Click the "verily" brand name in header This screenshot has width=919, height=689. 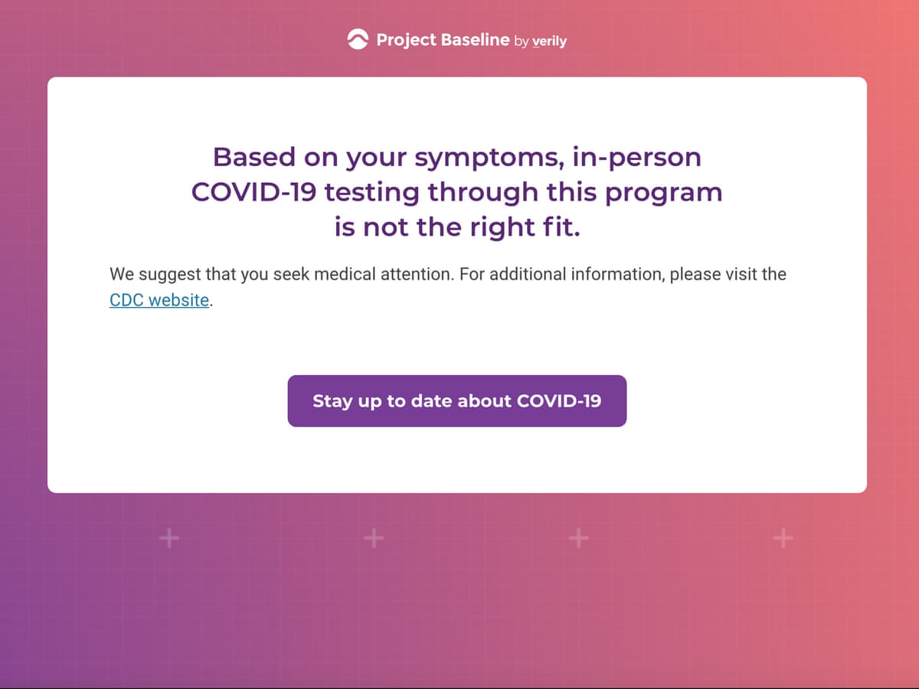549,41
